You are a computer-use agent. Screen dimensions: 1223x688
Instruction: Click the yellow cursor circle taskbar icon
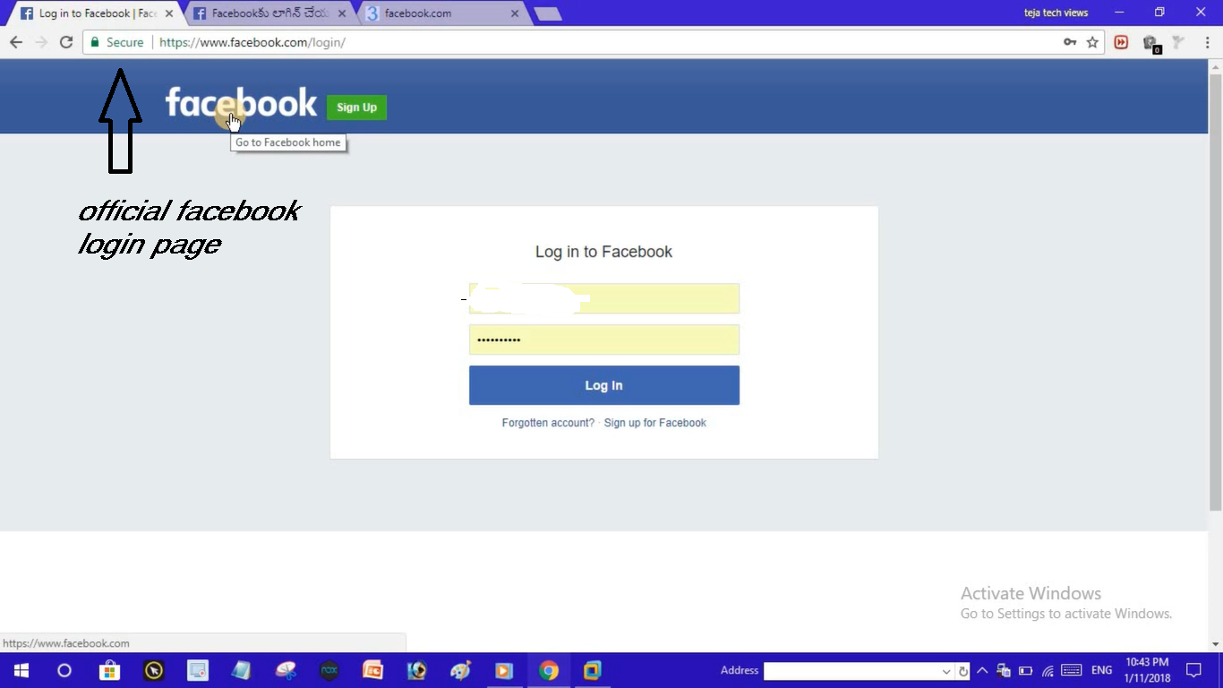click(154, 670)
